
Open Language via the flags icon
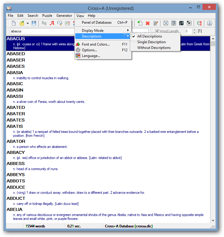(78, 56)
